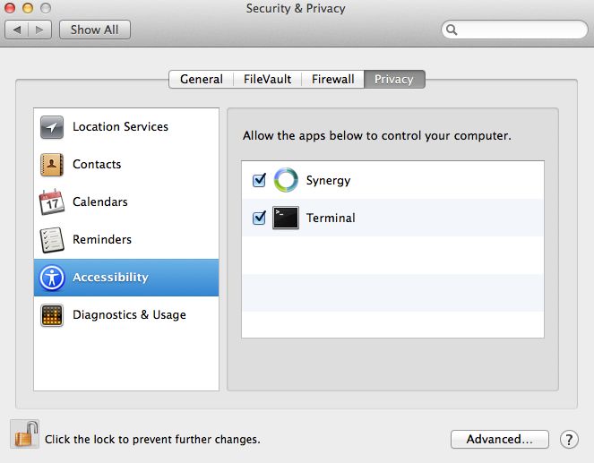
Task: Select the Reminders label in the sidebar
Action: tap(102, 239)
